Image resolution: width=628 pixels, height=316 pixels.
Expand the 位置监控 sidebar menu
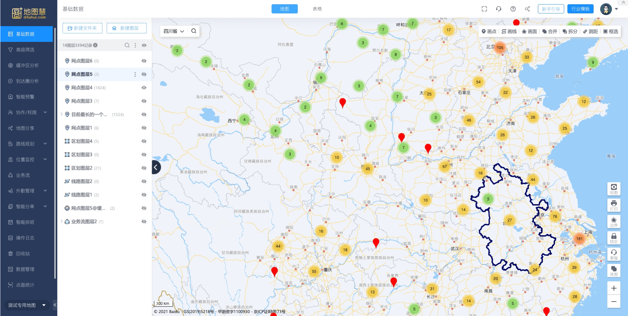pyautogui.click(x=45, y=159)
